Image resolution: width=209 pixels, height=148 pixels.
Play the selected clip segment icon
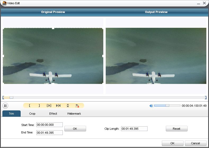[49, 105]
